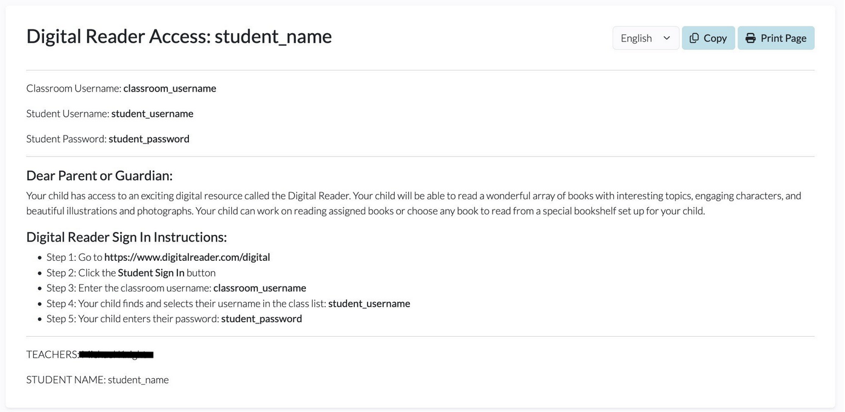Click the 'Dear Parent or Guardian:' heading

(x=100, y=175)
